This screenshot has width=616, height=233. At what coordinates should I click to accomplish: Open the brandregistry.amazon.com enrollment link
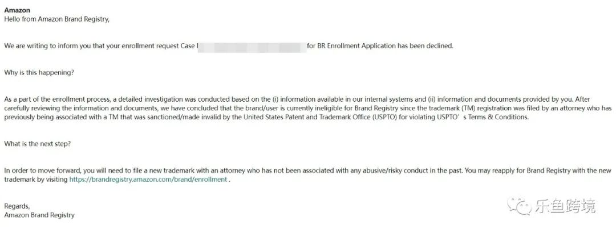click(148, 180)
